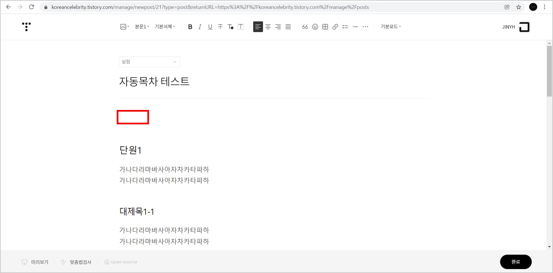
Task: Justify the text alignment
Action: pyautogui.click(x=288, y=27)
